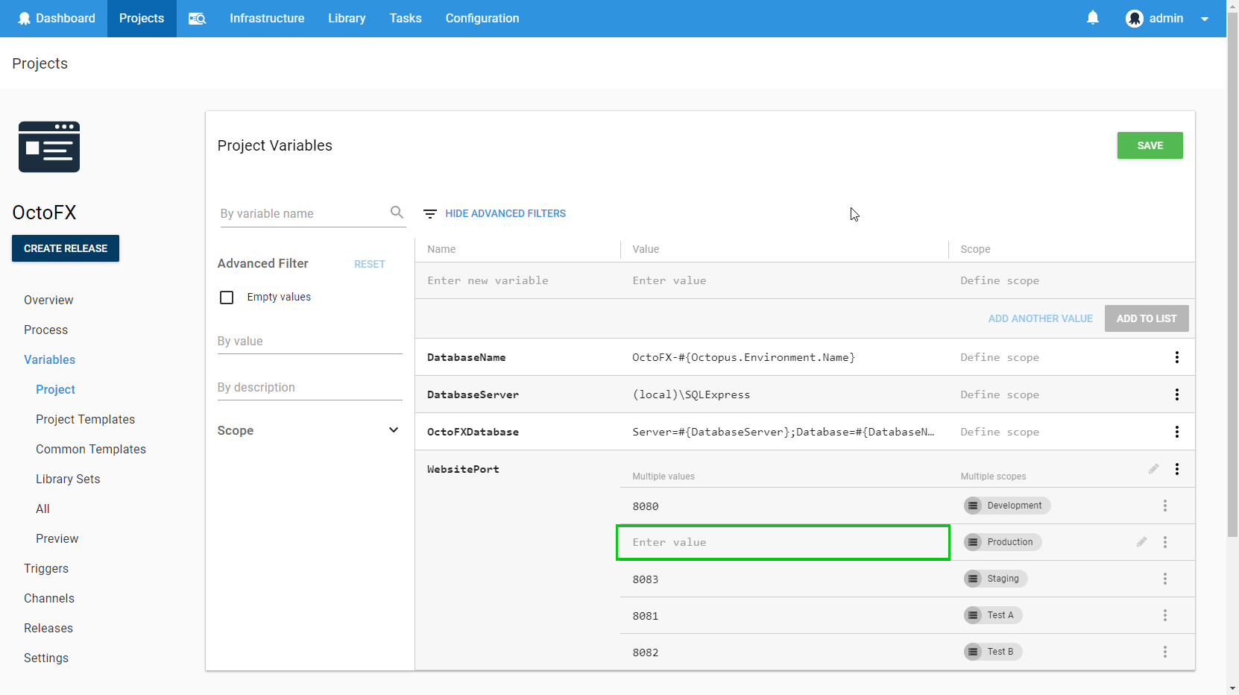The image size is (1239, 695).
Task: Open the Infrastructure menu tab
Action: click(x=267, y=19)
